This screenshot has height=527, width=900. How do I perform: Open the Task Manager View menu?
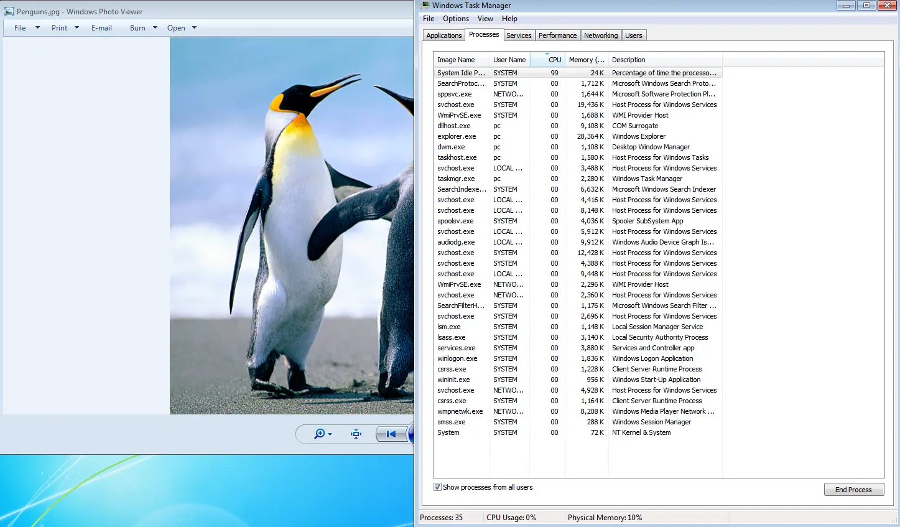point(485,19)
